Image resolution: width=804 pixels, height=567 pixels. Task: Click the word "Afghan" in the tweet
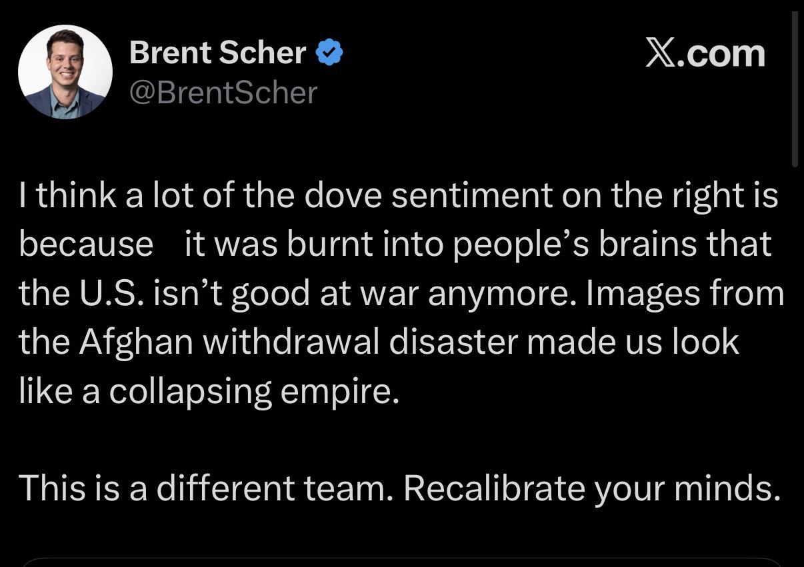point(137,342)
